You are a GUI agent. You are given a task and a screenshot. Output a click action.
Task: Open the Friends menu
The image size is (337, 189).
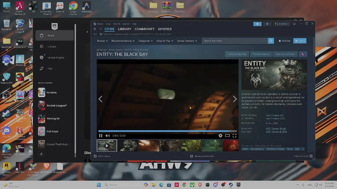click(x=116, y=24)
